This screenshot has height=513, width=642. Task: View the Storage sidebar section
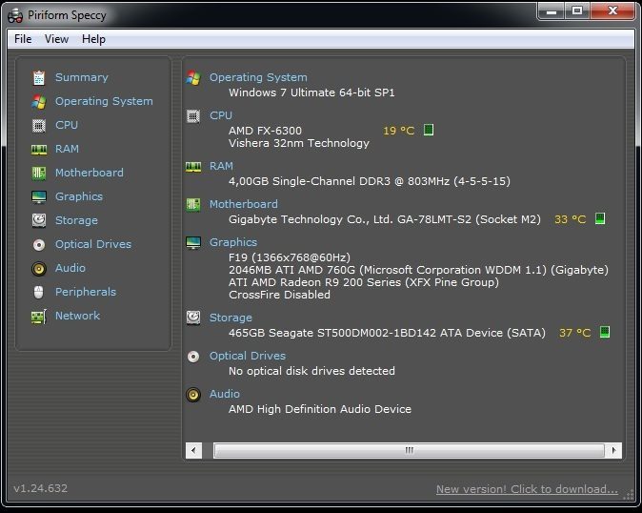76,220
